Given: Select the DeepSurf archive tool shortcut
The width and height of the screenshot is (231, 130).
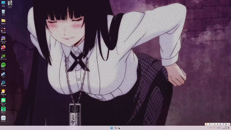Looking at the screenshot, I should click(x=3, y=40).
